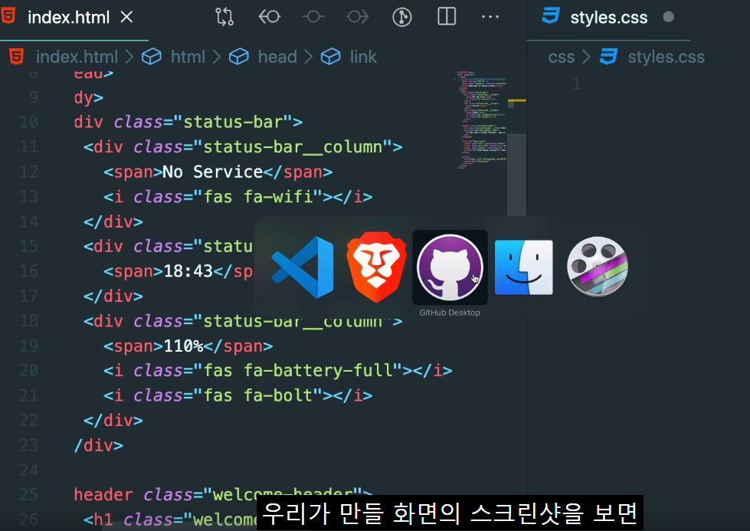Expand chevron after css breadcrumb
The width and height of the screenshot is (750, 531).
coord(586,57)
